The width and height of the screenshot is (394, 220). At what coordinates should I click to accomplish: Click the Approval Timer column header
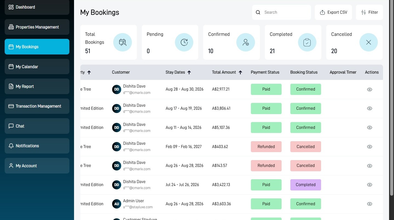coord(343,72)
